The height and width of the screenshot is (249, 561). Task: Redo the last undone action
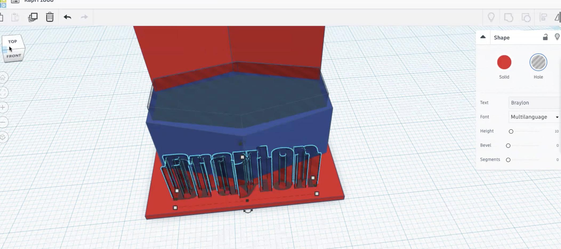click(x=84, y=17)
